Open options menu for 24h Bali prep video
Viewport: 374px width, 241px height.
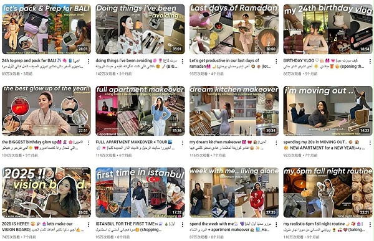(89, 61)
